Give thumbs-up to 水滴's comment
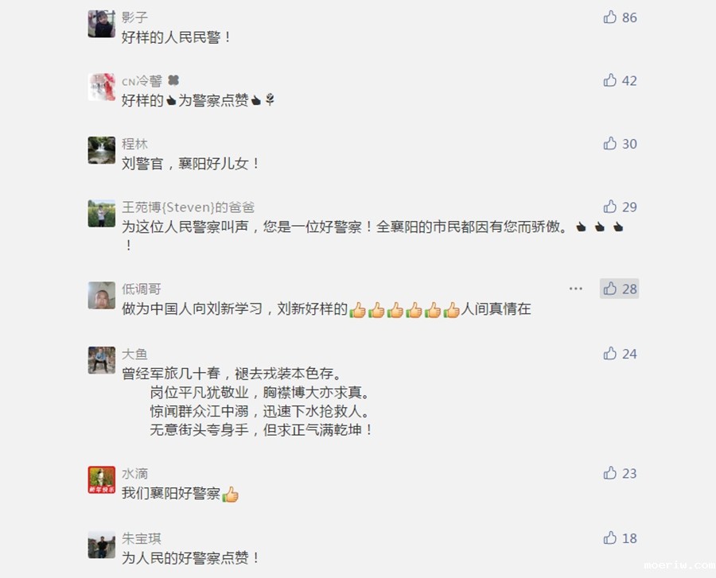 pos(620,474)
